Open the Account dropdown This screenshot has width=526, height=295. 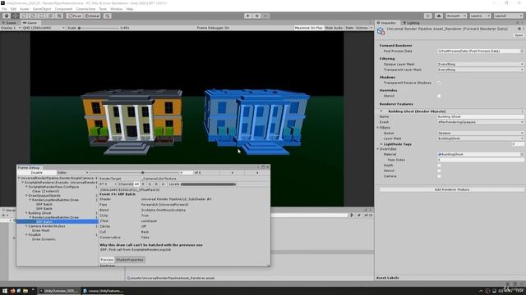(x=456, y=16)
